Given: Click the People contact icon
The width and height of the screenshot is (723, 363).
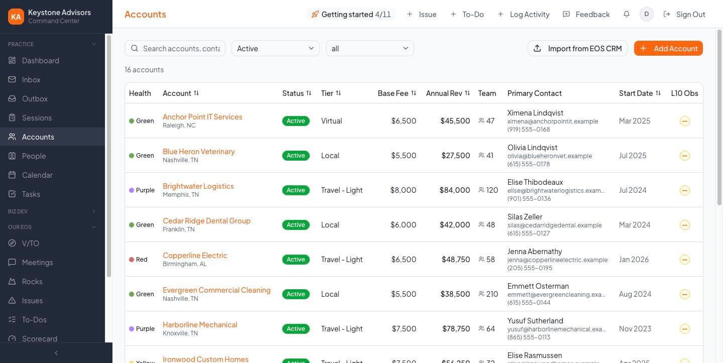Looking at the screenshot, I should [x=12, y=156].
